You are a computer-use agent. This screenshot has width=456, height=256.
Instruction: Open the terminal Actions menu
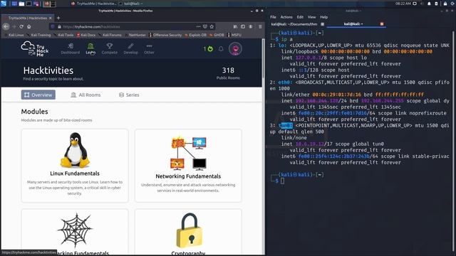(x=286, y=17)
